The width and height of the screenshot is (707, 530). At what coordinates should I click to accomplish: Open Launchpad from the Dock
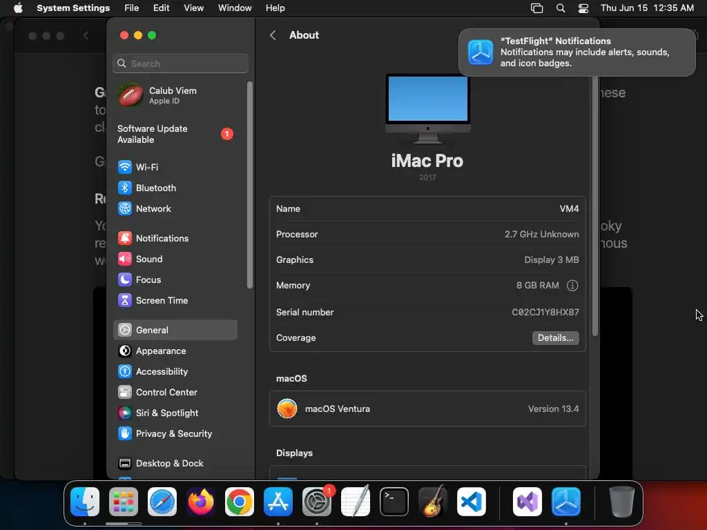[124, 502]
